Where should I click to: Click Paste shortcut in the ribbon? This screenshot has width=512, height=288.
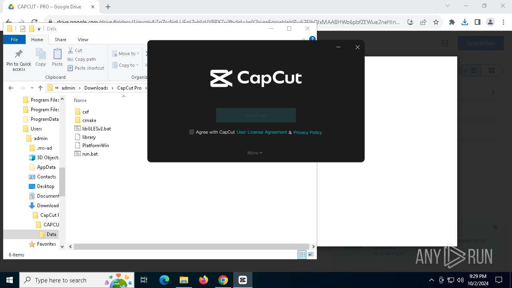[x=86, y=68]
